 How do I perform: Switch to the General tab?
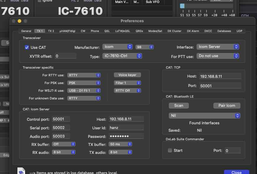26,31
